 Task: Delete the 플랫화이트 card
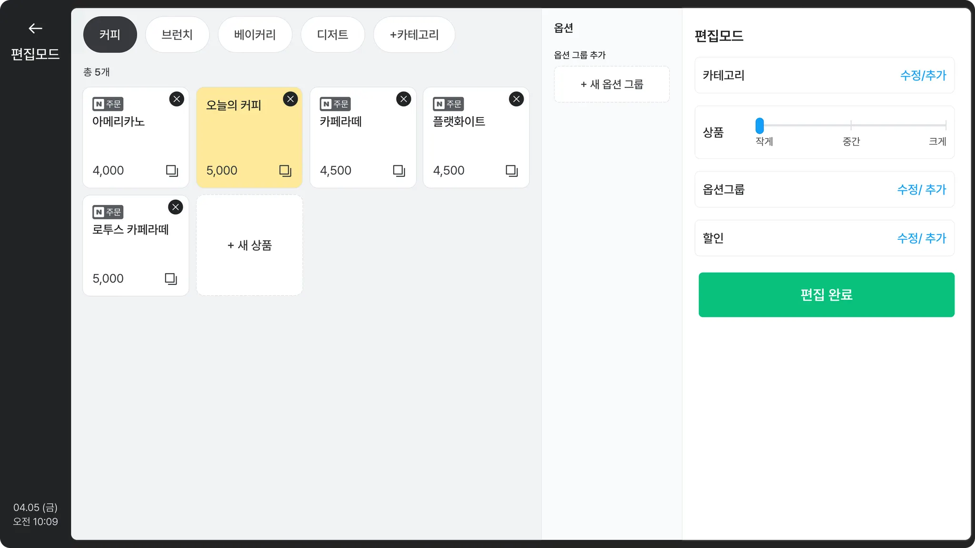click(x=517, y=99)
